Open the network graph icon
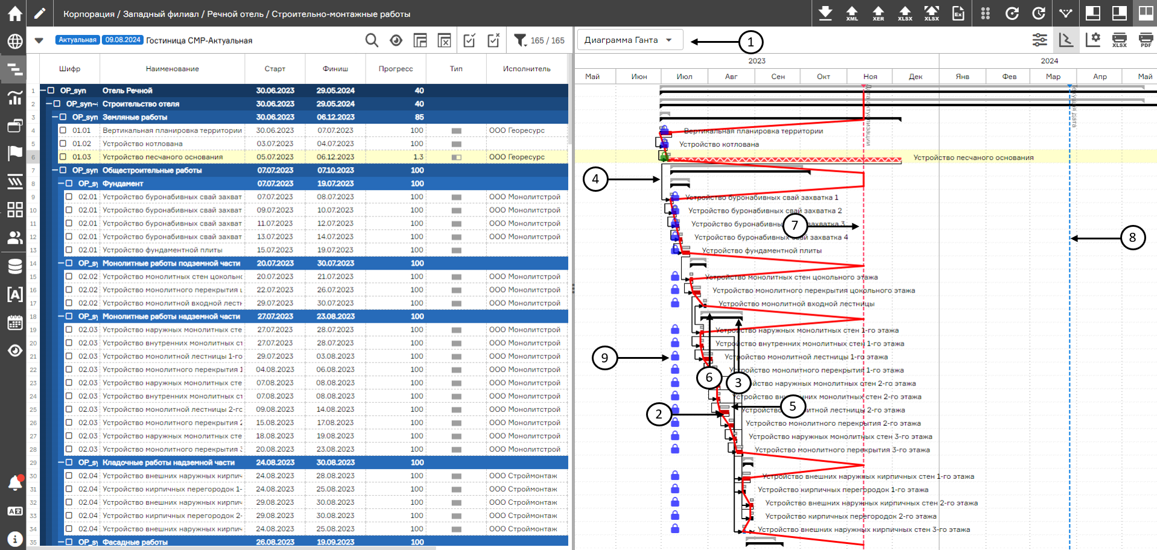The width and height of the screenshot is (1157, 550). tap(1065, 13)
